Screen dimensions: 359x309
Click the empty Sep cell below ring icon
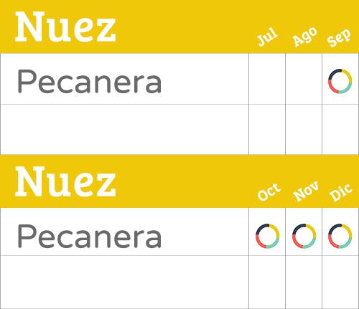(x=340, y=130)
